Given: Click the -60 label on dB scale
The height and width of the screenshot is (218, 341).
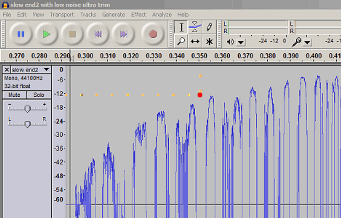Looking at the screenshot, I should tap(59, 200).
